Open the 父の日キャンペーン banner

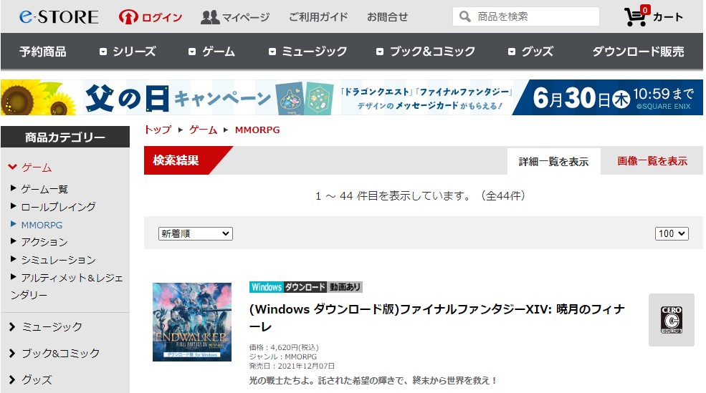point(352,97)
